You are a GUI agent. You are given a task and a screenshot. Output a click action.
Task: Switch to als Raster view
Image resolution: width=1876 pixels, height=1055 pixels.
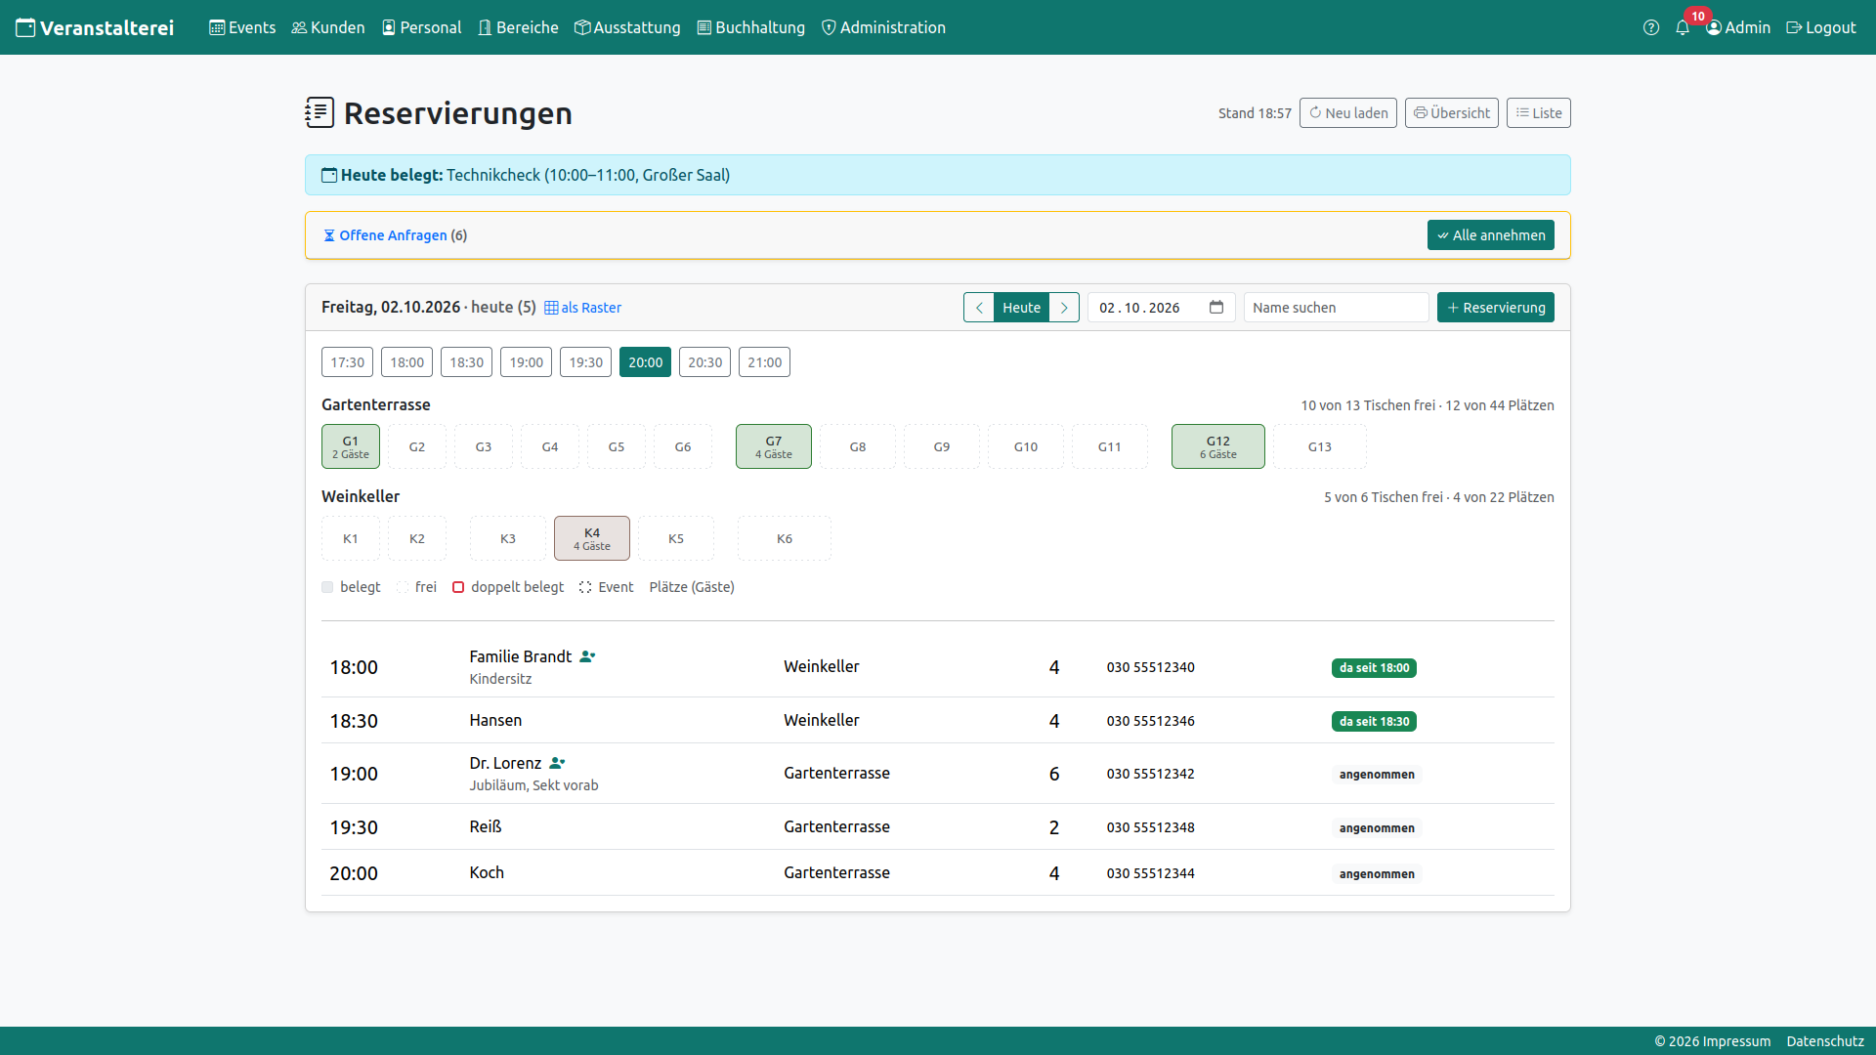click(x=582, y=308)
